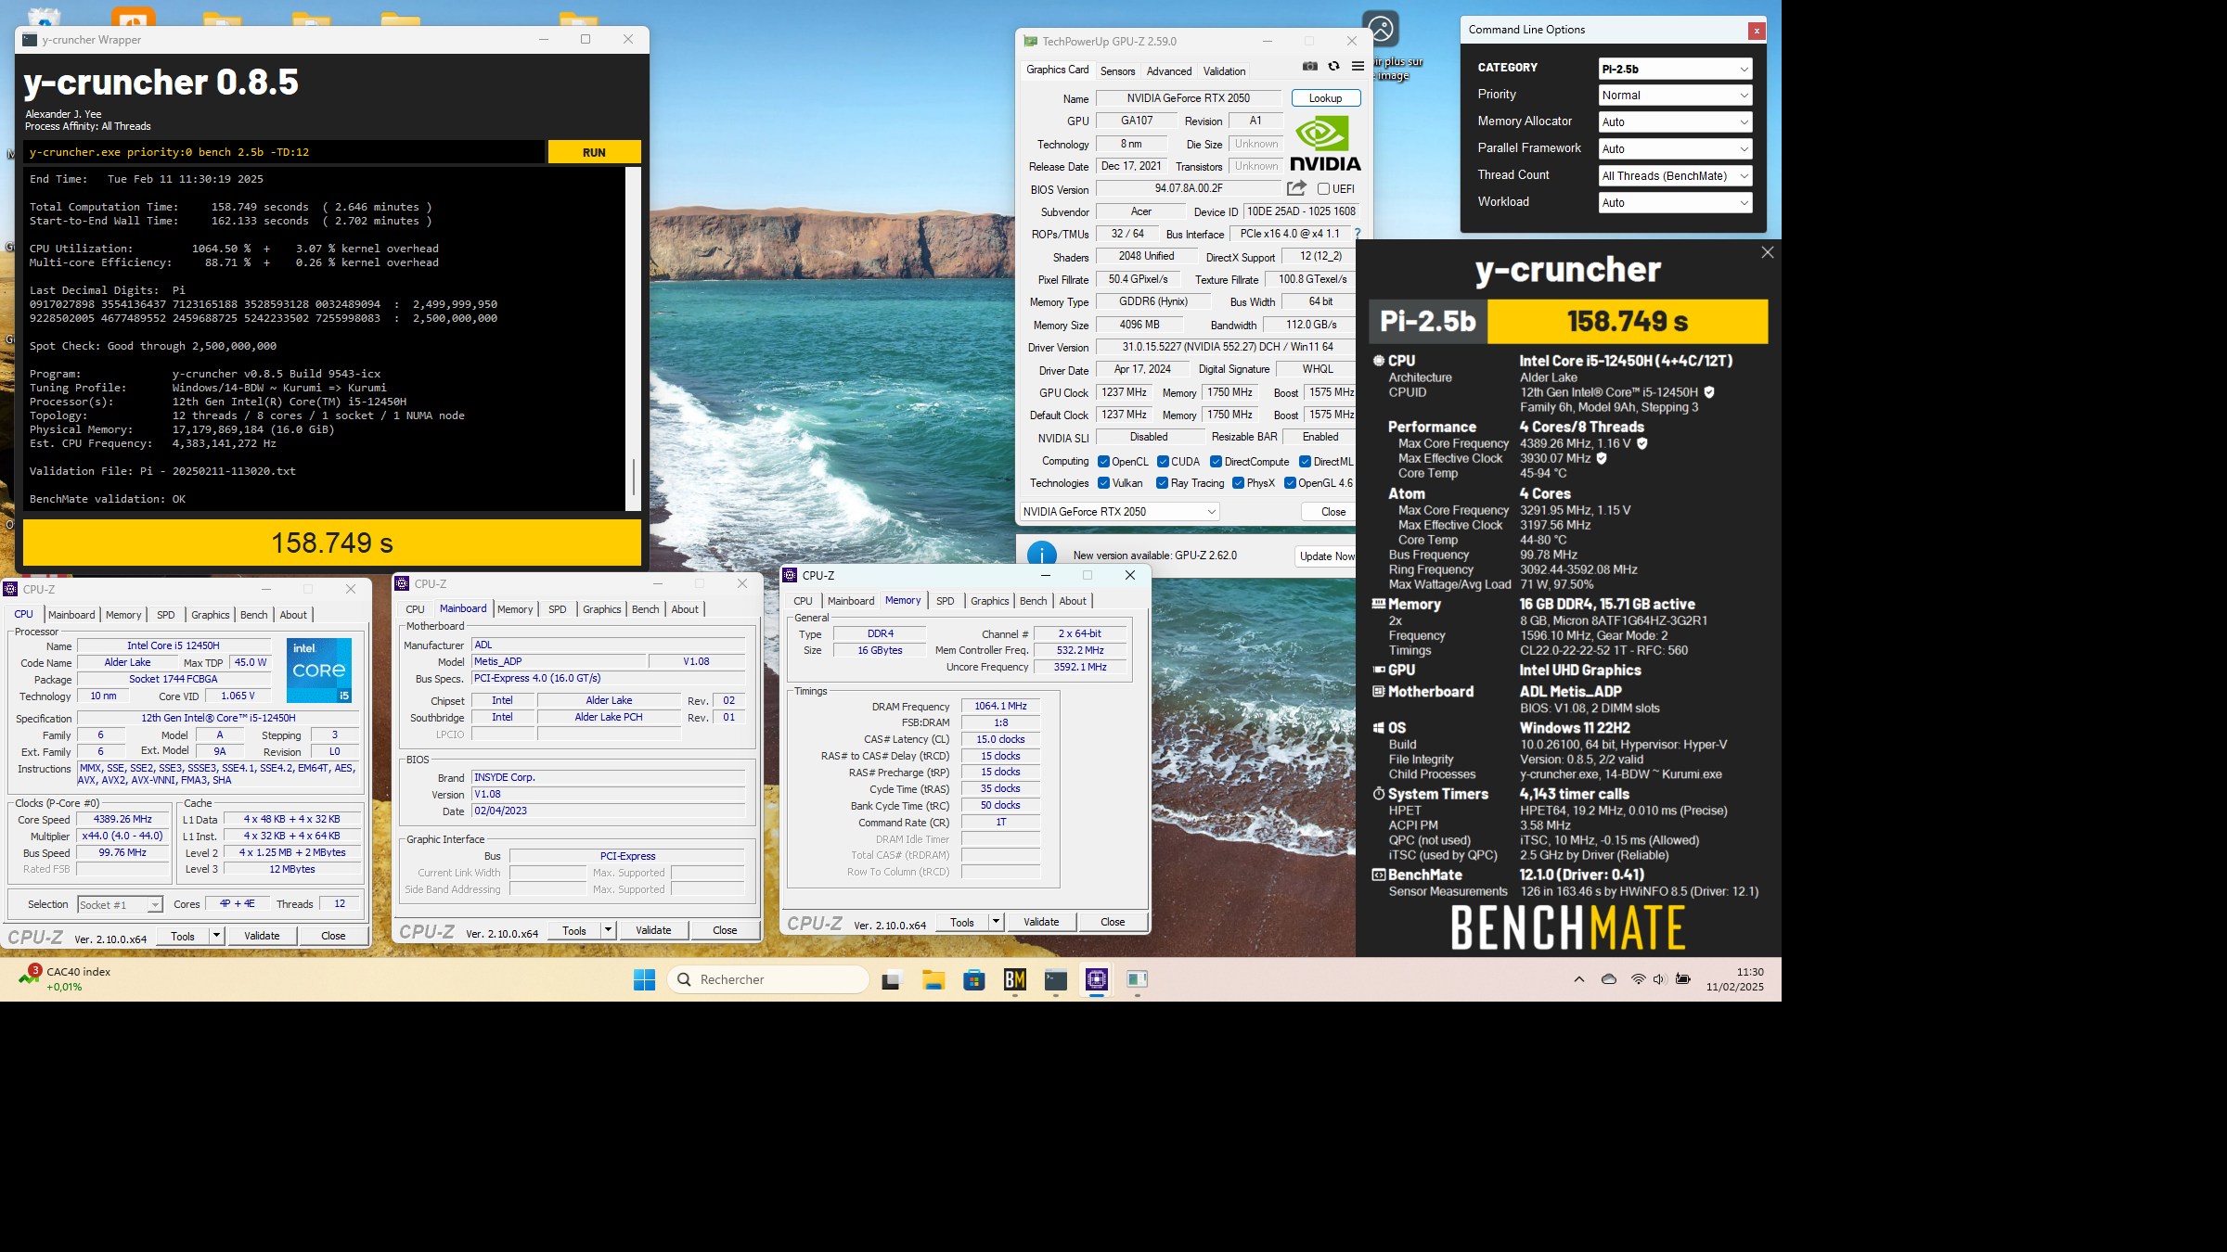Click GPU-Z screenshot camera icon

point(1309,67)
